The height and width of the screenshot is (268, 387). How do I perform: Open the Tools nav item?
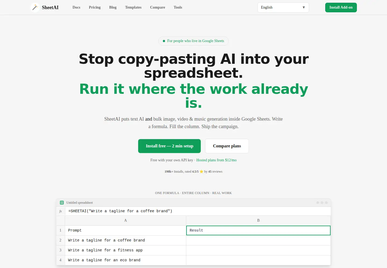[178, 8]
